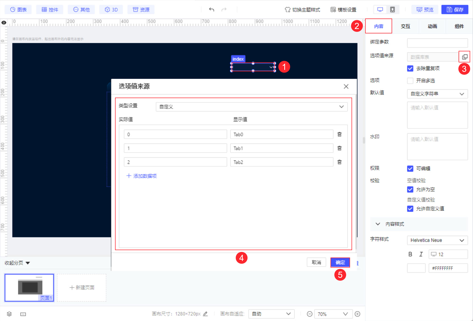Click 确定 to confirm options
The width and height of the screenshot is (473, 321).
click(x=340, y=262)
